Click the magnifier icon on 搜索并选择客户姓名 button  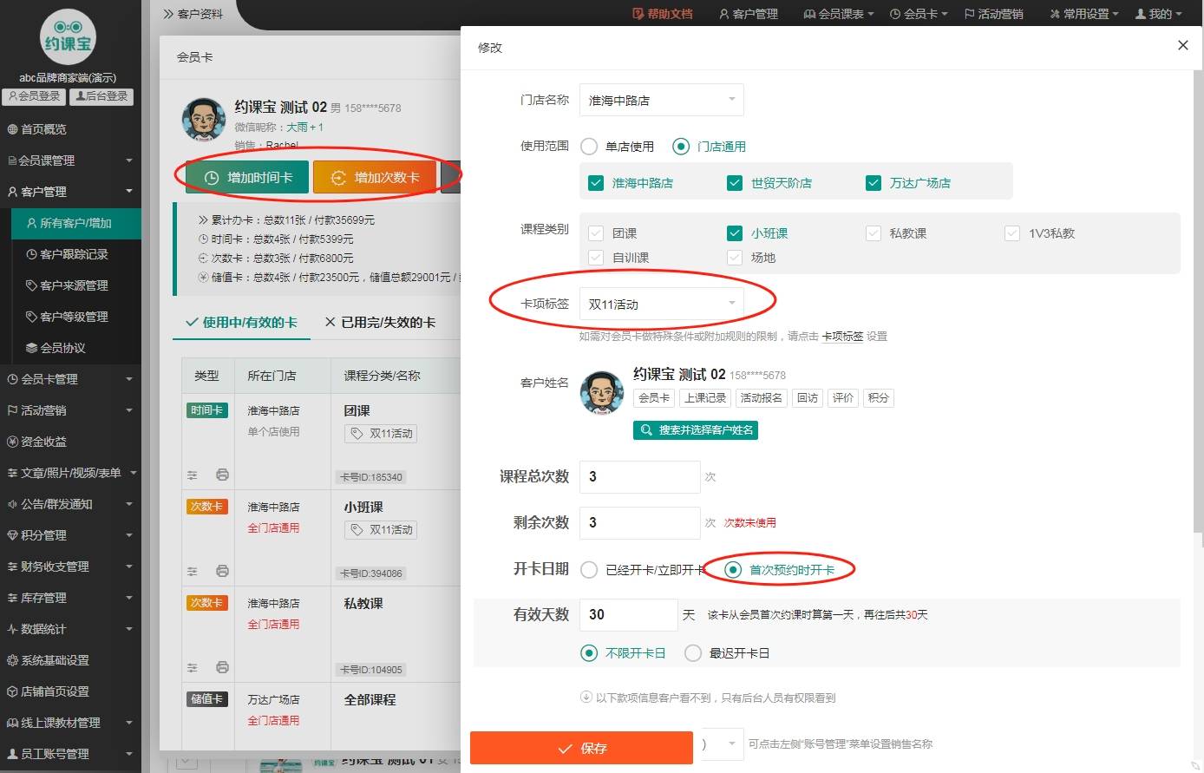click(x=646, y=429)
